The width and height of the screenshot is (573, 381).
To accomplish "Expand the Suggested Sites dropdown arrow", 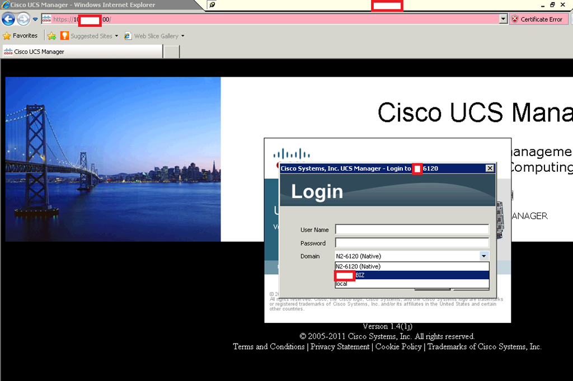I will point(116,36).
